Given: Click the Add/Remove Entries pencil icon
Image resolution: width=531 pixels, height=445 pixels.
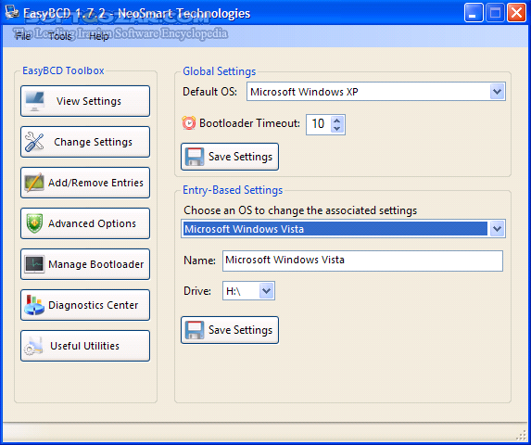Looking at the screenshot, I should (34, 183).
